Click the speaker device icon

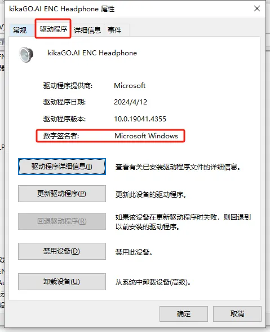(x=26, y=55)
